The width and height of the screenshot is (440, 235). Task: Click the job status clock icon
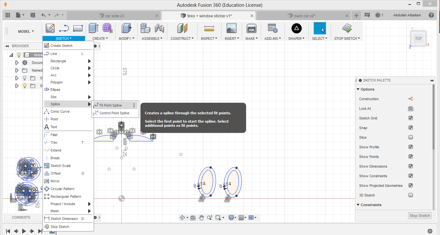click(x=378, y=15)
